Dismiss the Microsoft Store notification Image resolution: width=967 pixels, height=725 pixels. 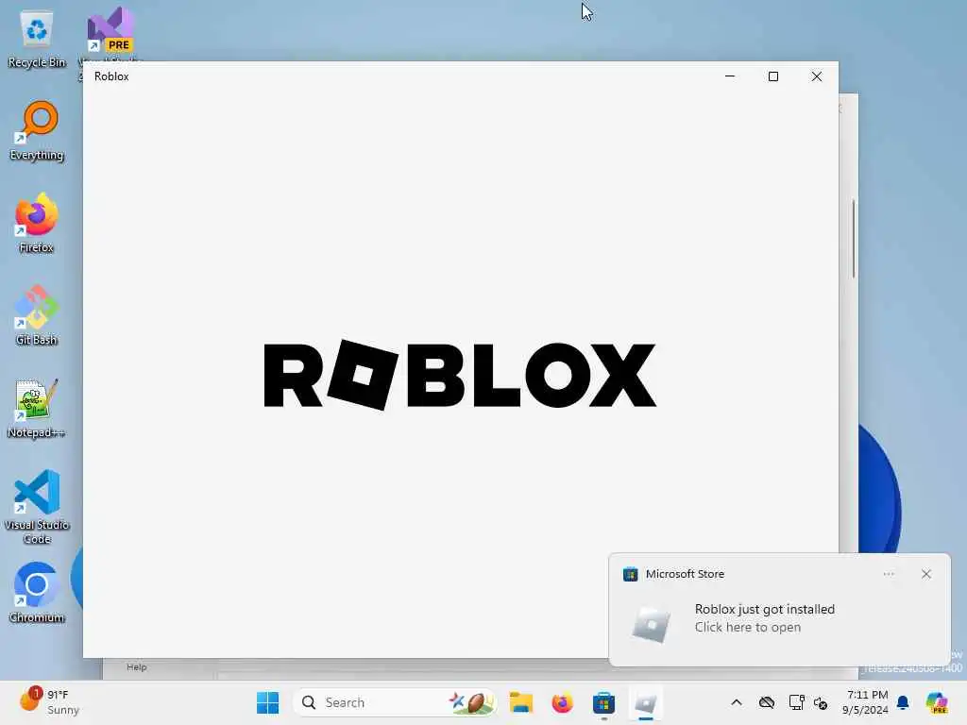click(926, 574)
